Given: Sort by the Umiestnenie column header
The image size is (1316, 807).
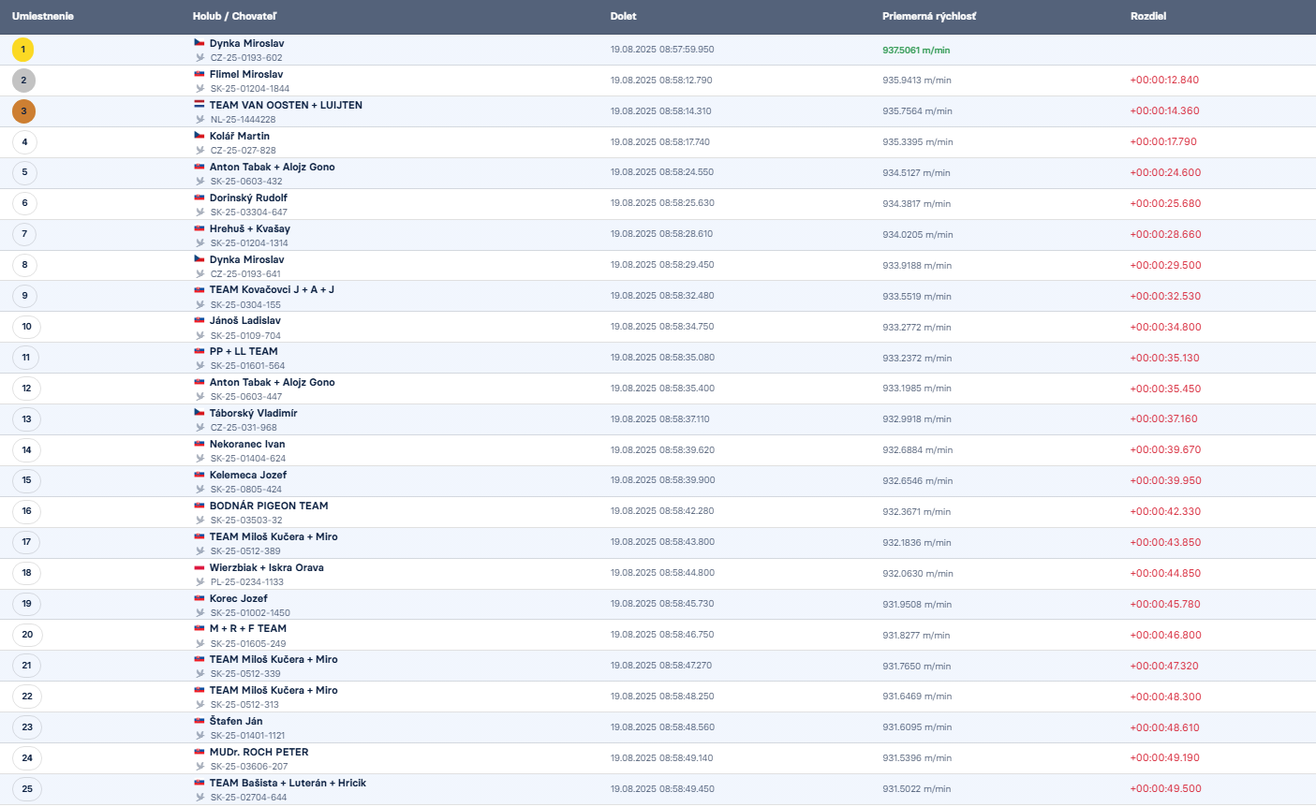Looking at the screenshot, I should (x=43, y=17).
